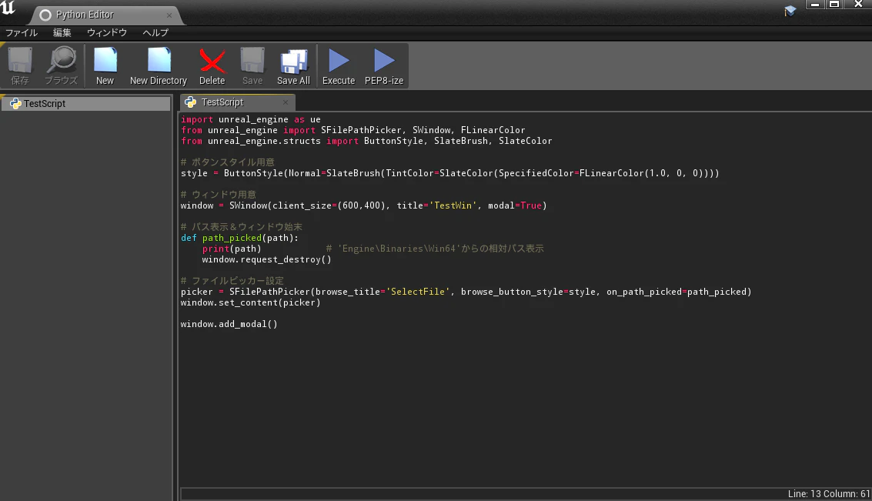The width and height of the screenshot is (872, 501).
Task: Close the TestScript editor tab
Action: (x=286, y=102)
